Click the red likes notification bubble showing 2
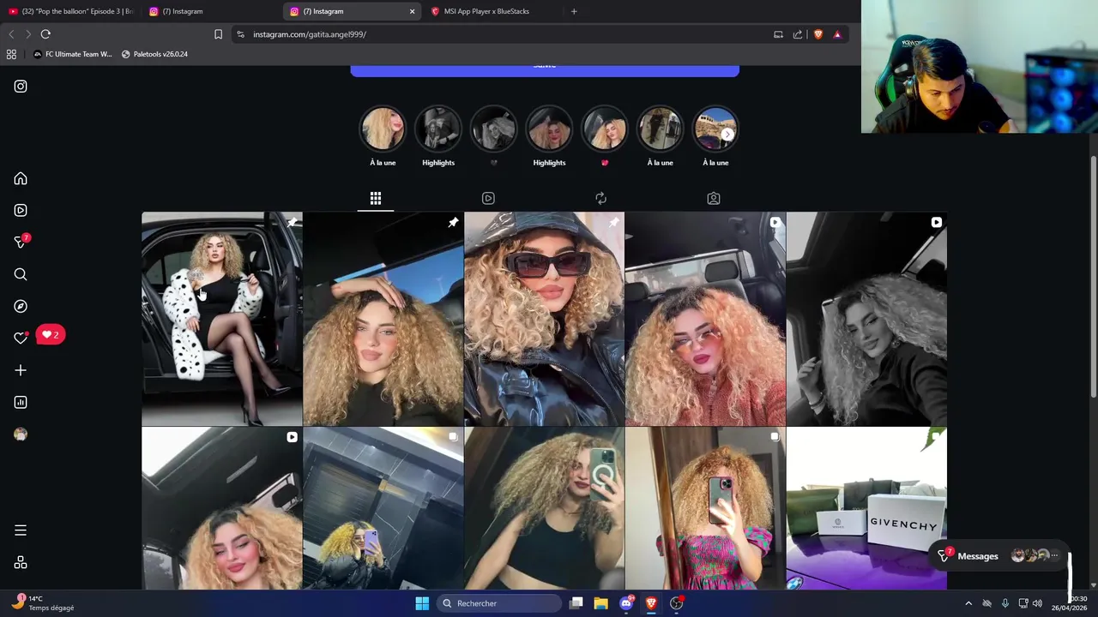The height and width of the screenshot is (617, 1098). [x=51, y=334]
